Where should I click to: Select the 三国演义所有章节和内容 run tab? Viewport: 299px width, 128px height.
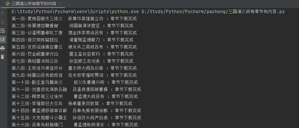pyautogui.click(x=34, y=4)
